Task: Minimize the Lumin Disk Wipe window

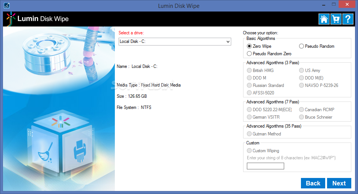Action: (324, 4)
